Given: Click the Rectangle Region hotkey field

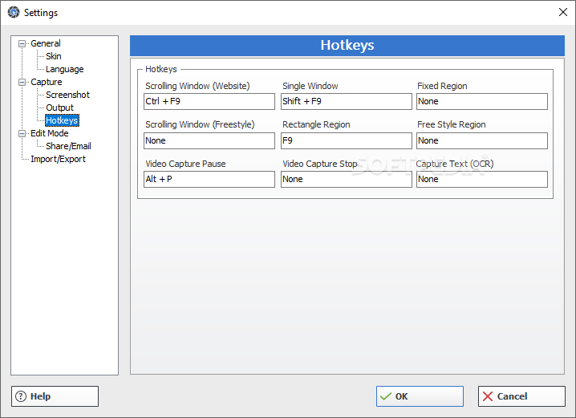Looking at the screenshot, I should click(346, 140).
